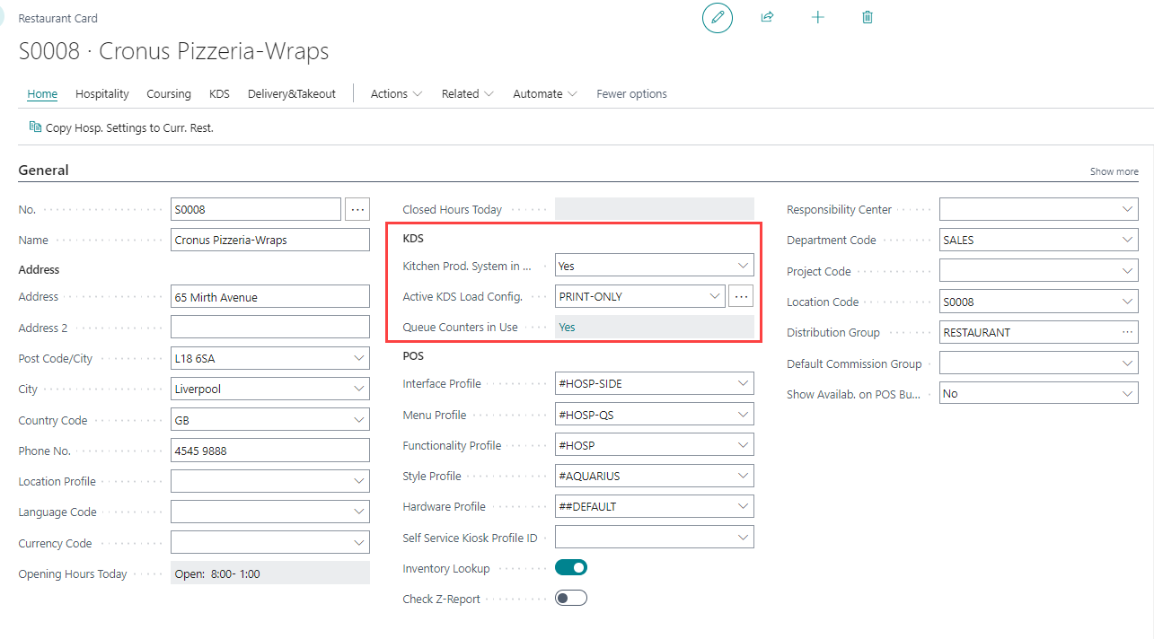
Task: Switch to the Hospitality tab
Action: (x=102, y=94)
